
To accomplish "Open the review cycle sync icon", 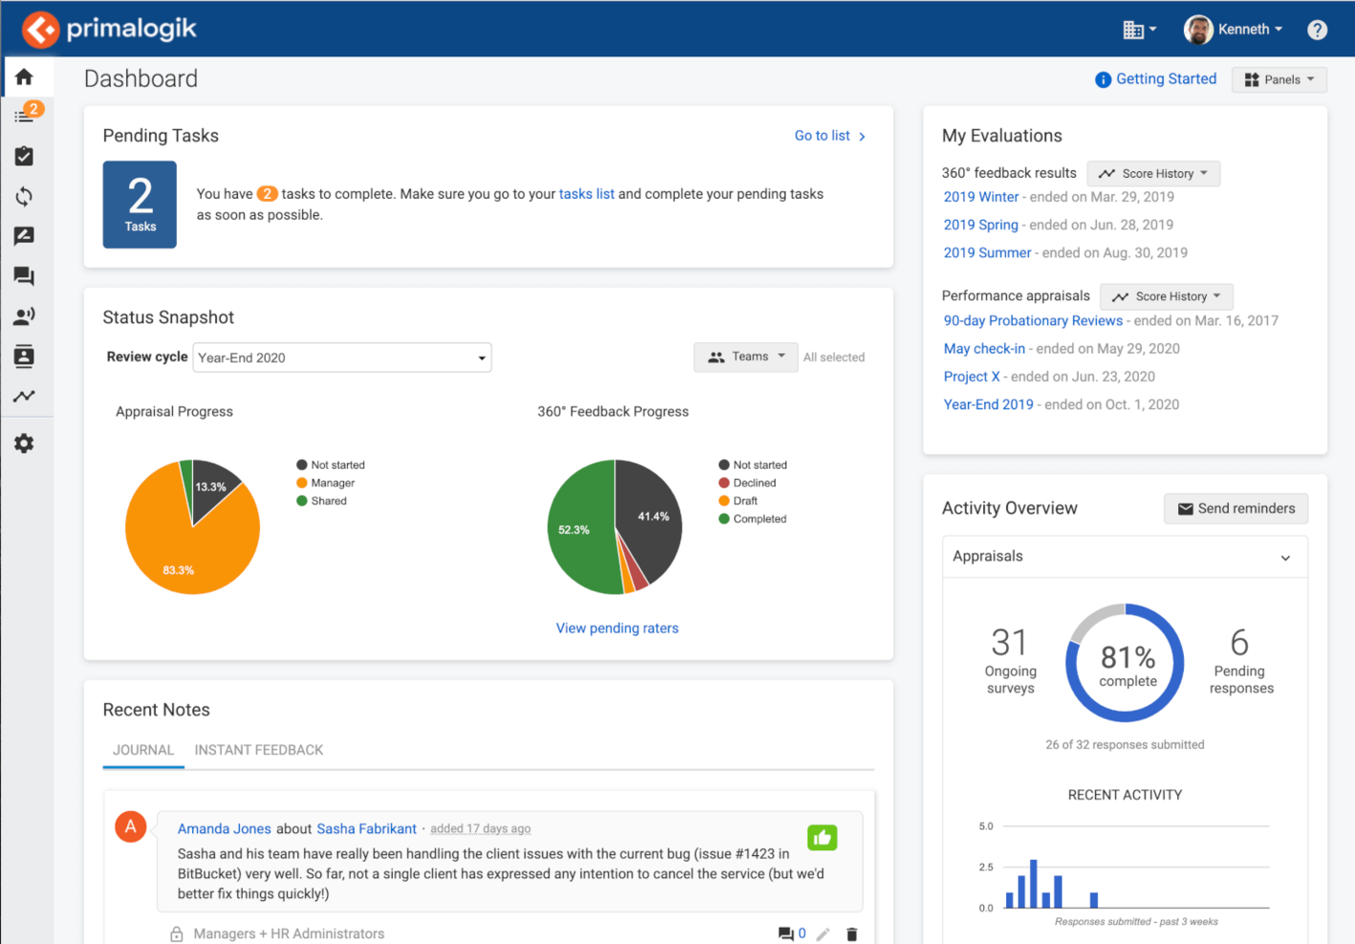I will 25,196.
